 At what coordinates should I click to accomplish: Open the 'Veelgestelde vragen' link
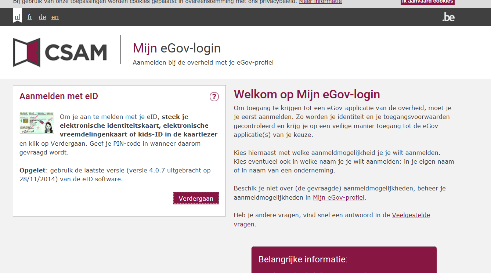click(332, 219)
